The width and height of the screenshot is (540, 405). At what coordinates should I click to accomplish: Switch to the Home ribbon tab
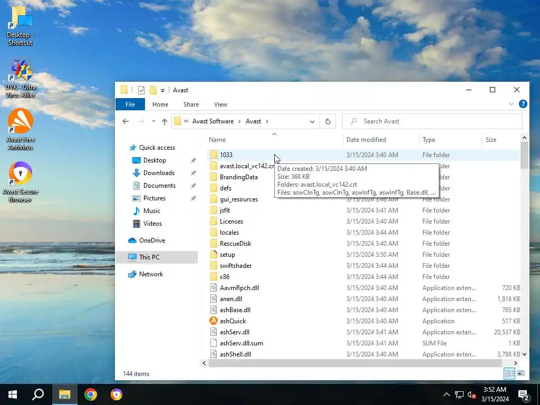click(160, 104)
